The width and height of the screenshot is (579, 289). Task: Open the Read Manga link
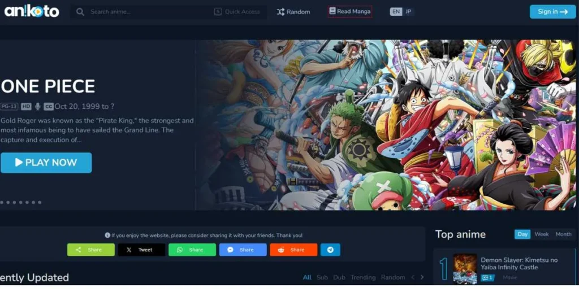(349, 11)
